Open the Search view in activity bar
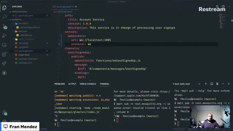The width and height of the screenshot is (233, 131). [4, 17]
